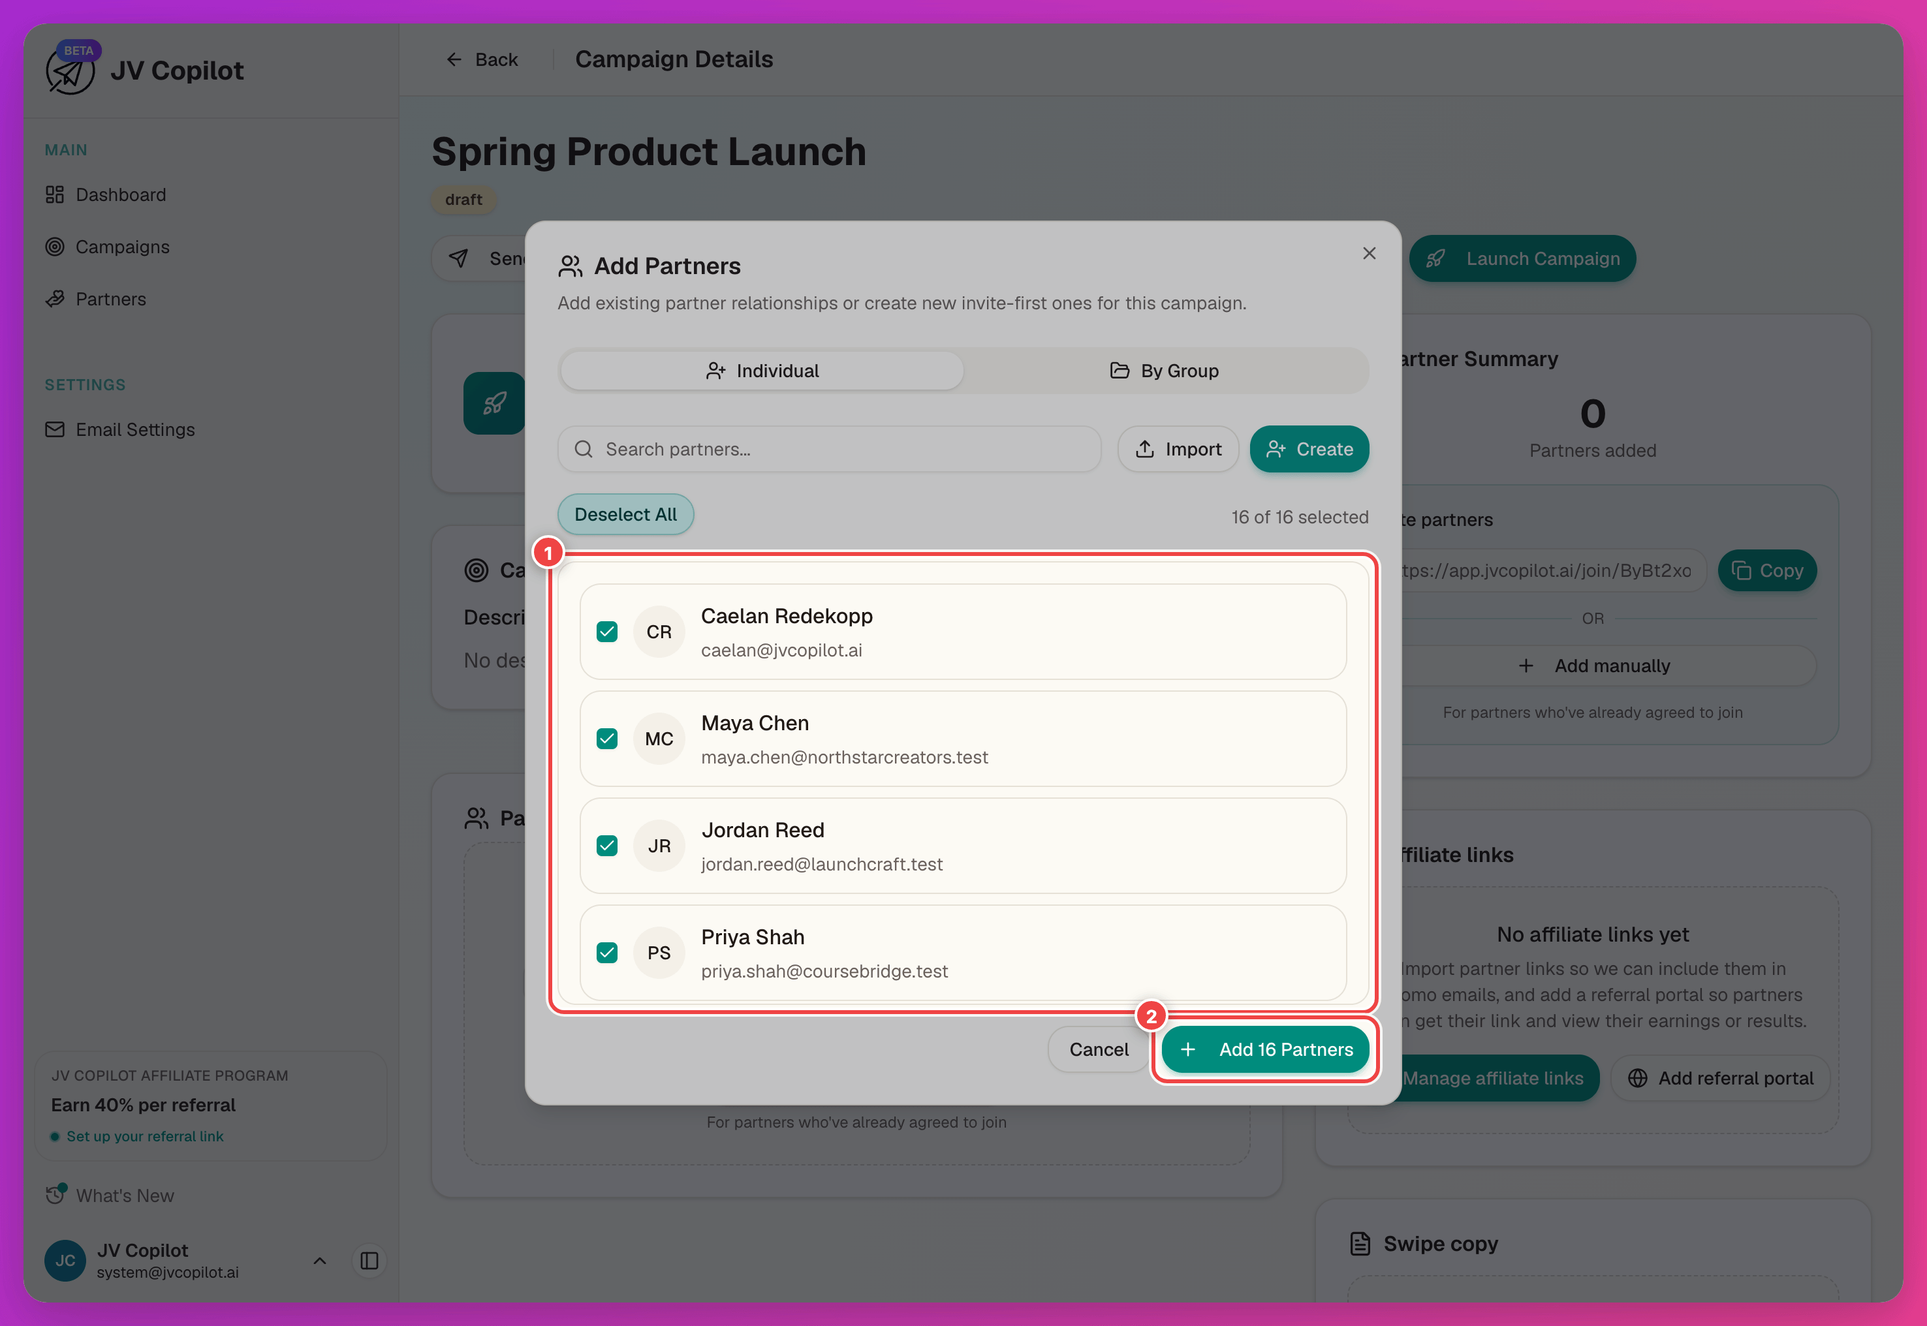1927x1326 pixels.
Task: Click the What's New clock icon
Action: pyautogui.click(x=55, y=1195)
